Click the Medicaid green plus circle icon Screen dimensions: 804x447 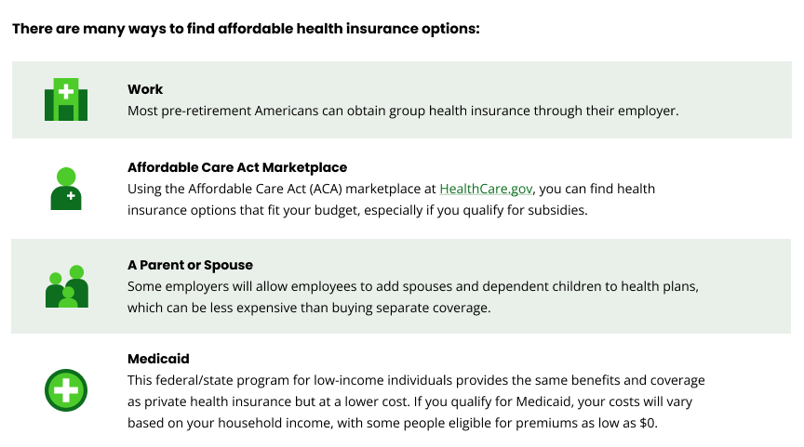click(x=66, y=390)
